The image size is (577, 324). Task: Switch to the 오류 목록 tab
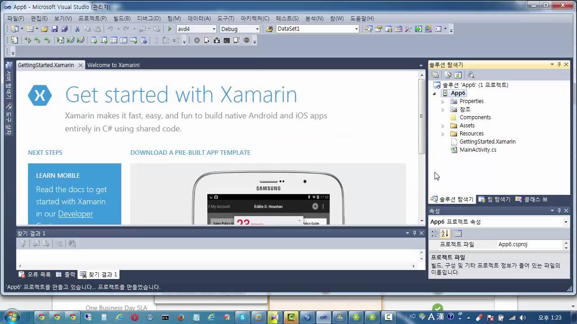click(x=35, y=274)
